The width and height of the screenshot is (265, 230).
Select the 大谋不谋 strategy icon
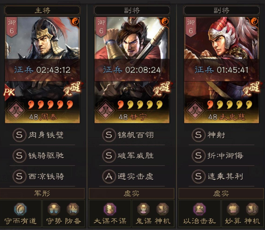coord(110,209)
